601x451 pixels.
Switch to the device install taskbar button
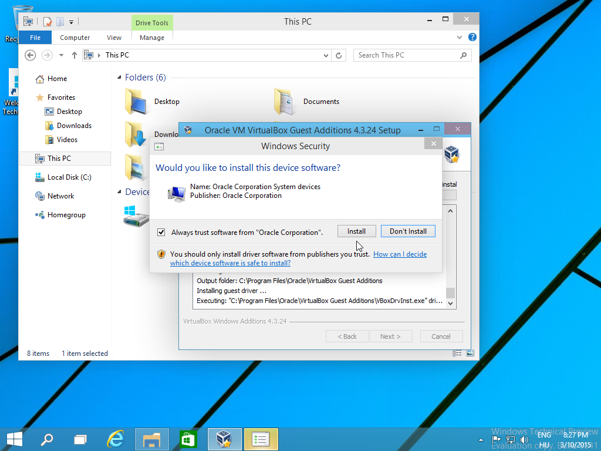[261, 439]
